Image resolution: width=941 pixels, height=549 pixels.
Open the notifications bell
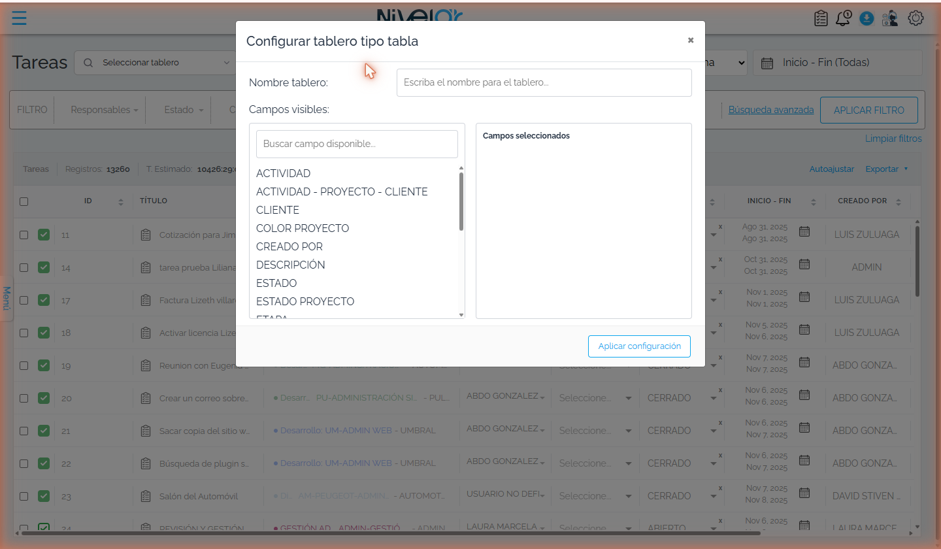pyautogui.click(x=844, y=18)
